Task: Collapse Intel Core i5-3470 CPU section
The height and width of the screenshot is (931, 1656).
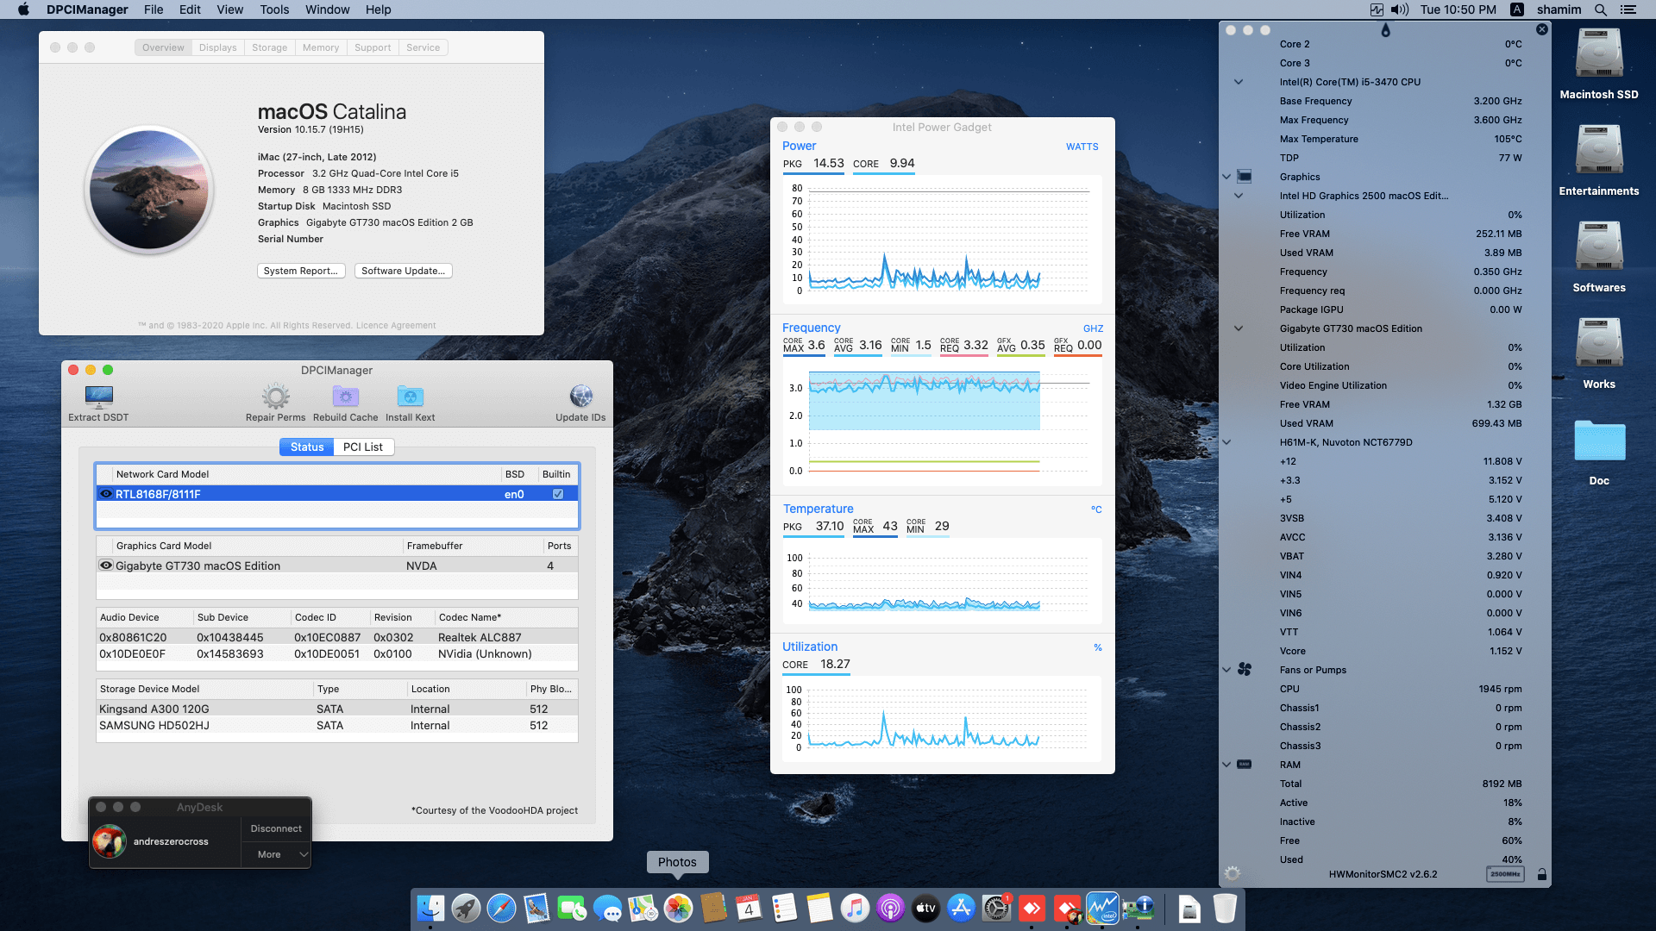Action: point(1239,82)
